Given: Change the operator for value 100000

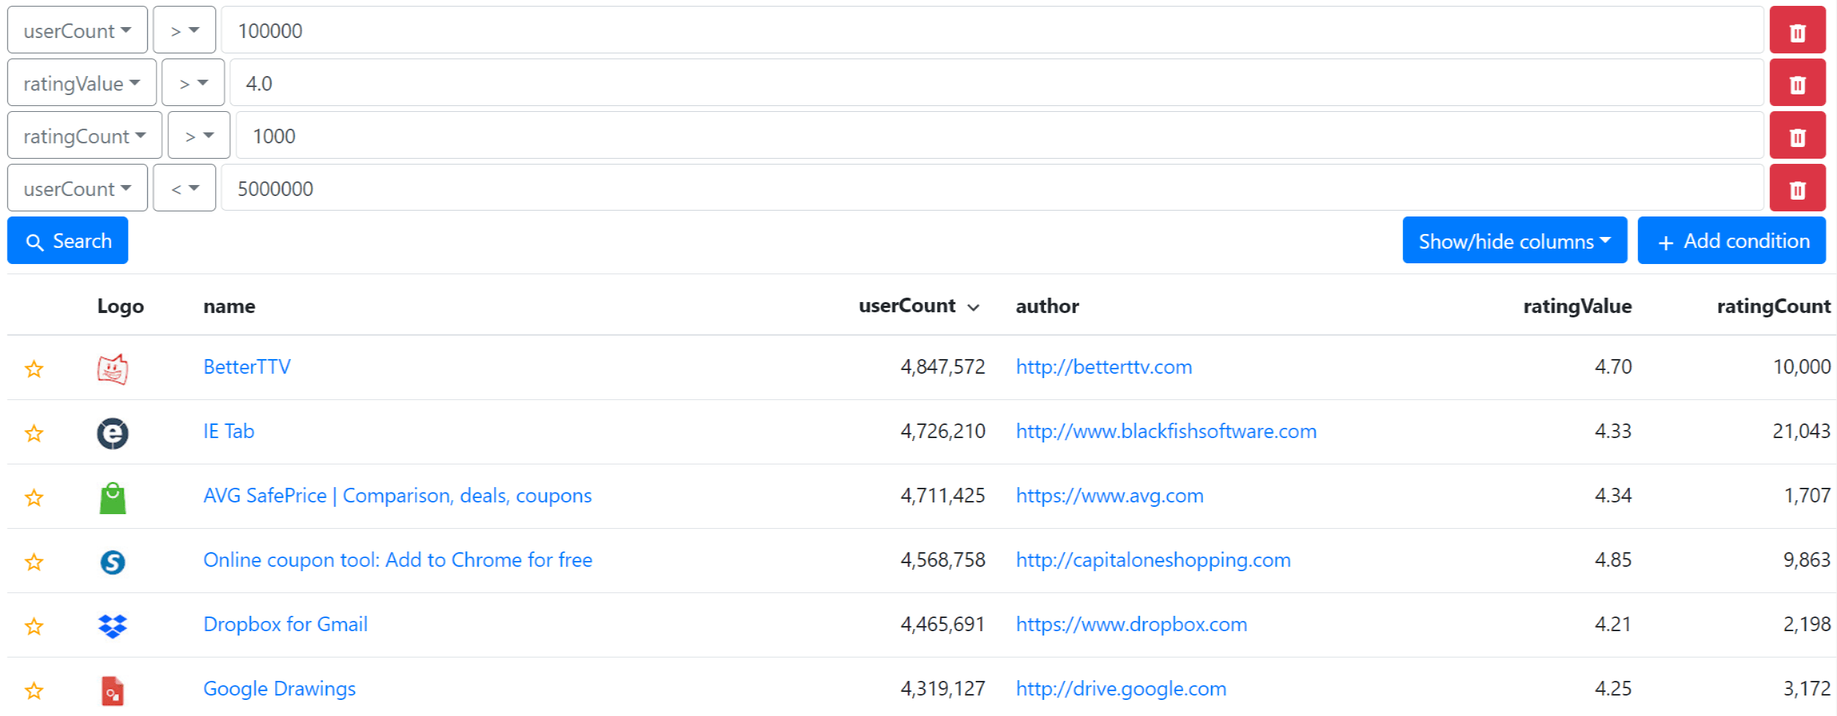Looking at the screenshot, I should (x=185, y=30).
